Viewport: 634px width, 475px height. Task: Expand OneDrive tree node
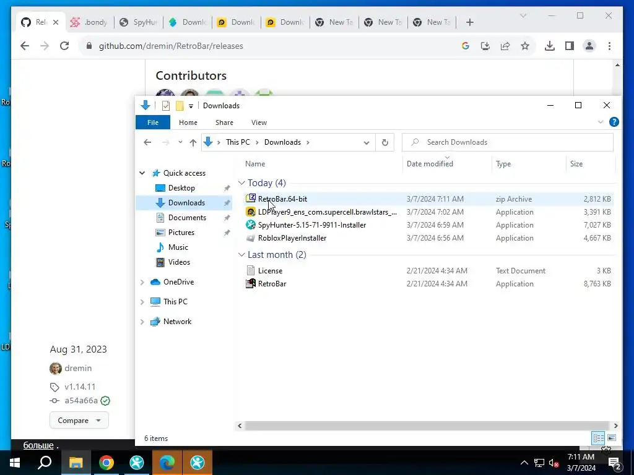(142, 282)
